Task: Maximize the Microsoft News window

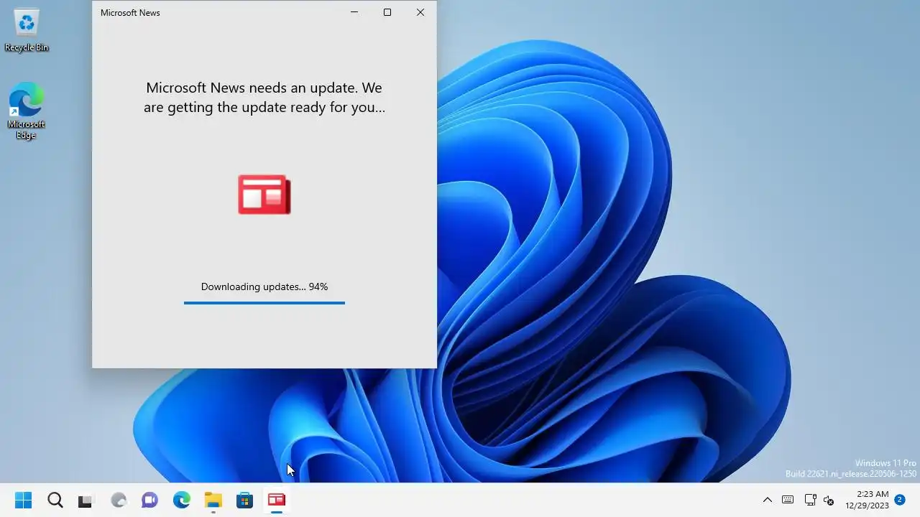Action: 387,12
